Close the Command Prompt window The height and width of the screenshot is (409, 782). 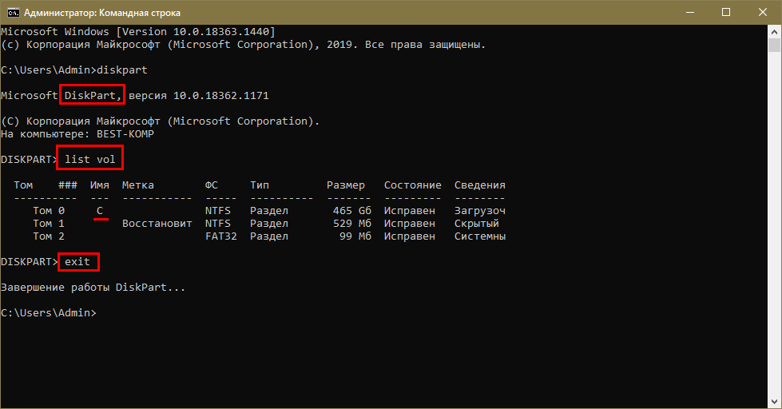click(762, 12)
